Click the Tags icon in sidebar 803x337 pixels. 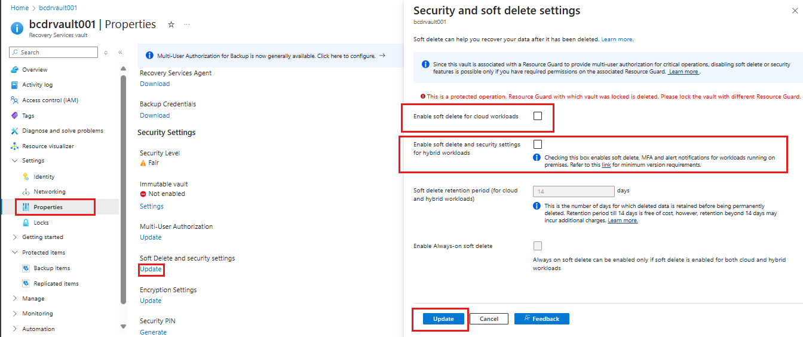coord(15,115)
